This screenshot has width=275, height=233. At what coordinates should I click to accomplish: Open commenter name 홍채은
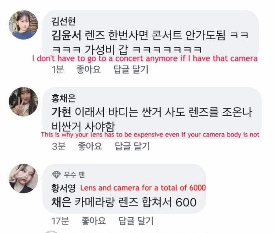click(64, 98)
